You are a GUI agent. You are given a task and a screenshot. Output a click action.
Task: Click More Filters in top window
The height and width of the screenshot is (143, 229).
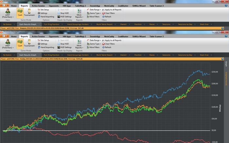tap(93, 17)
